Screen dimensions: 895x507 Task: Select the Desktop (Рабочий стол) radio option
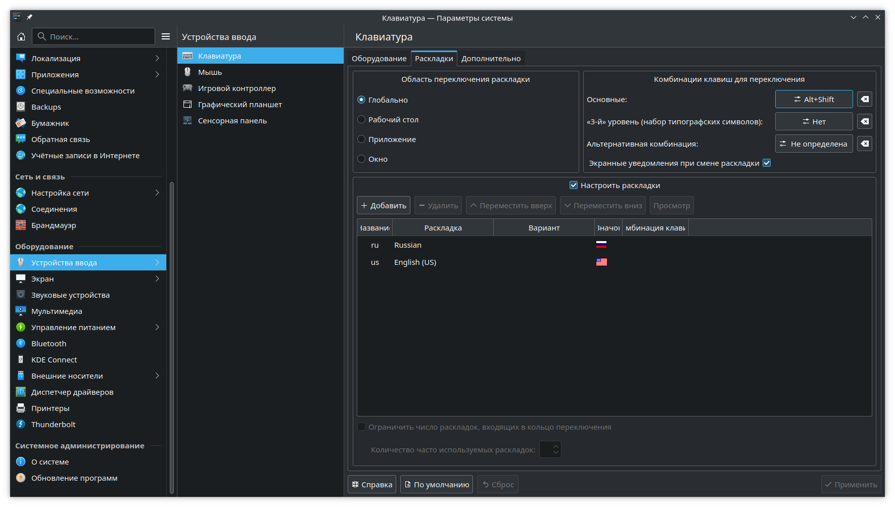click(x=361, y=119)
